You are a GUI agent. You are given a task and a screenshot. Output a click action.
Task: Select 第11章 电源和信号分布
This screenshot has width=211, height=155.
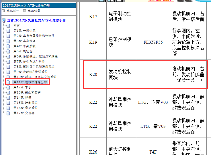point(30,82)
